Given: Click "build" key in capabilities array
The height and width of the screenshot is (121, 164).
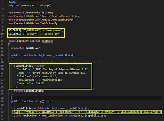Looking at the screenshot, I should click(22, 69).
